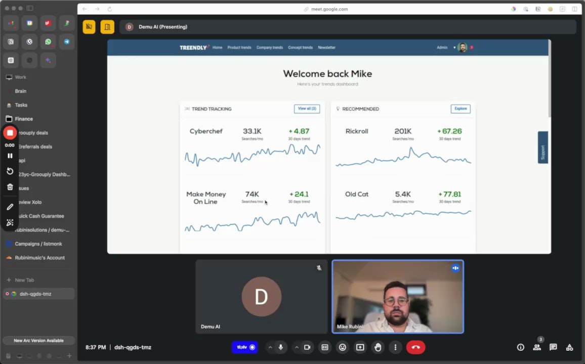Click the meet.google.com address bar
Screen dimensions: 585x364
click(329, 9)
